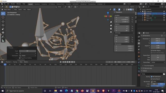Play the animation forward
The image size is (166, 93).
click(70, 62)
